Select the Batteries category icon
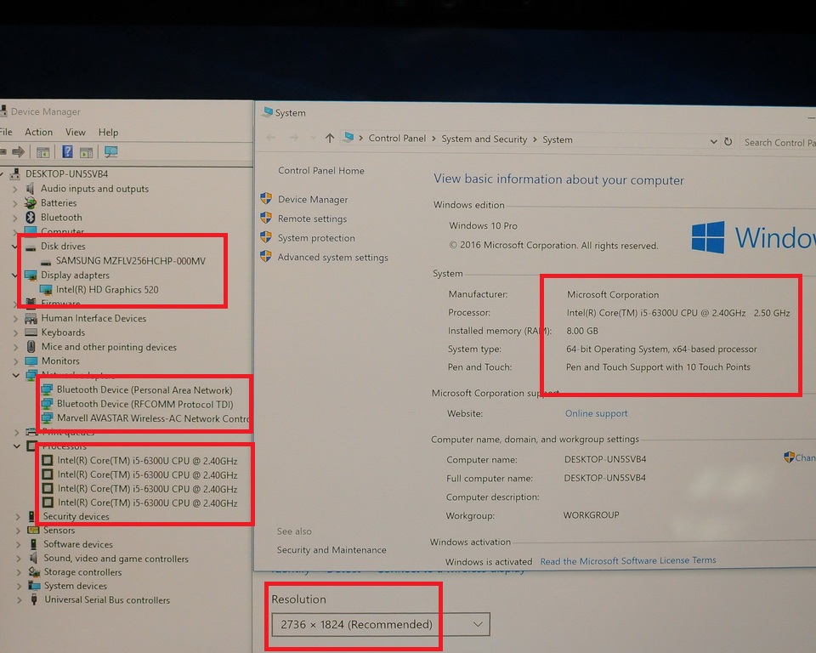 pos(31,202)
